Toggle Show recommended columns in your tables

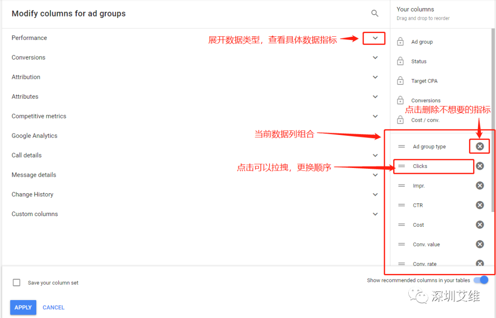[x=481, y=280]
